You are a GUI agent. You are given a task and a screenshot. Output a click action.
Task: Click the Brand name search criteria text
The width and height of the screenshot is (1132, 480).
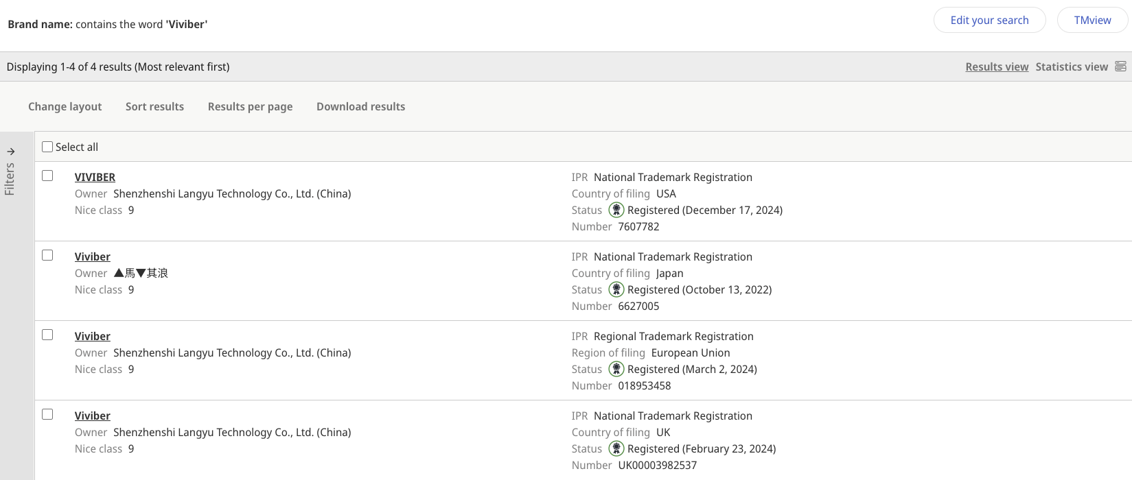pos(108,24)
